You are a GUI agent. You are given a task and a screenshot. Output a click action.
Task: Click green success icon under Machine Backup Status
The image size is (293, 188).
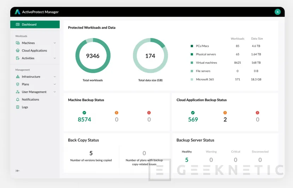84,113
